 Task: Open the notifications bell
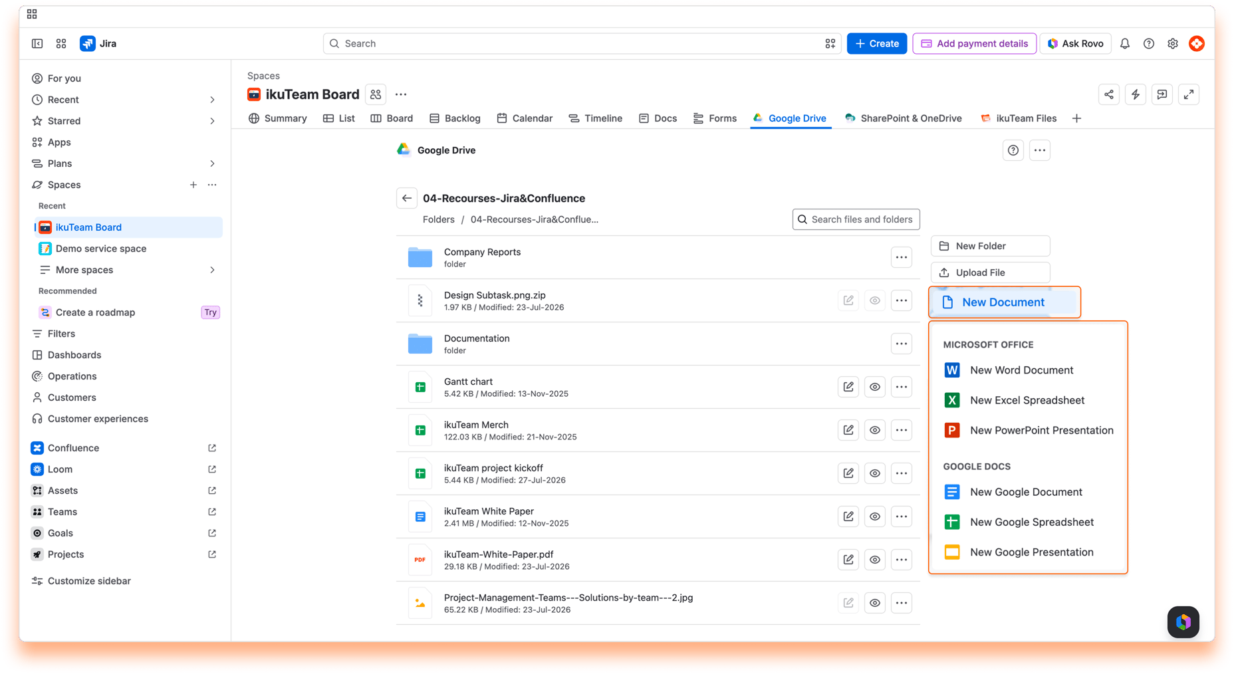pyautogui.click(x=1125, y=44)
